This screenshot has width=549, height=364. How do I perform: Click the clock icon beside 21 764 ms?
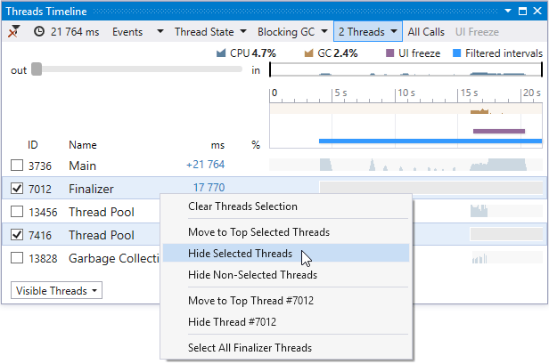39,31
